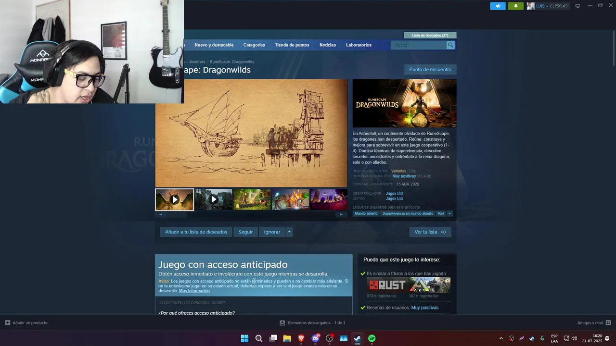616x346 pixels.
Task: Open Discord from the taskbar
Action: click(316, 338)
